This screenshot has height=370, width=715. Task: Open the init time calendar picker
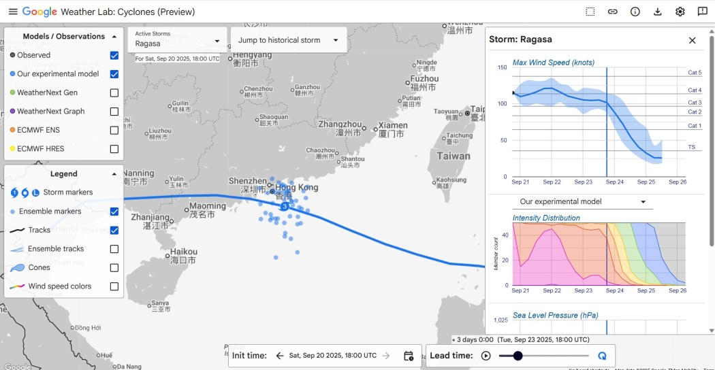[x=409, y=356]
